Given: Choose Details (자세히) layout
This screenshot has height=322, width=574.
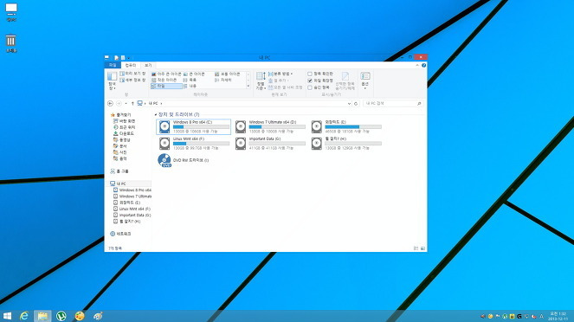Looking at the screenshot, I should point(223,80).
